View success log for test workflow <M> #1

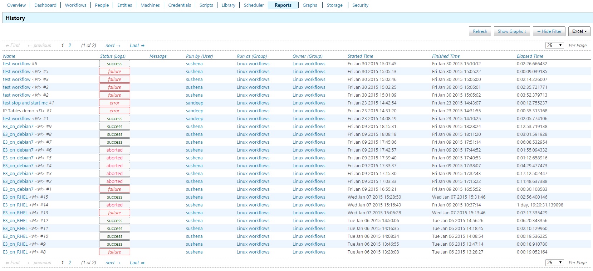pos(114,118)
